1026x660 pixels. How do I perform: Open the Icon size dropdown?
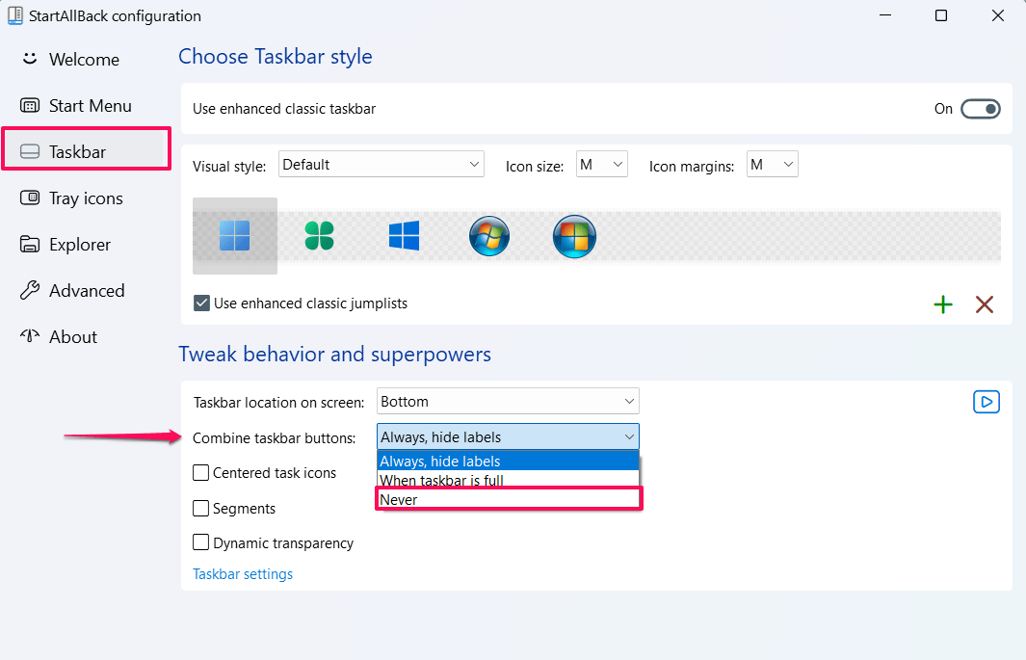click(601, 164)
